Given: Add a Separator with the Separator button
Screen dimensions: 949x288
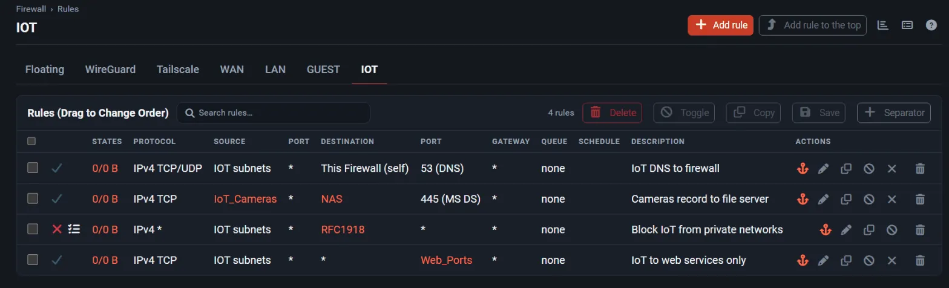Looking at the screenshot, I should [x=894, y=113].
